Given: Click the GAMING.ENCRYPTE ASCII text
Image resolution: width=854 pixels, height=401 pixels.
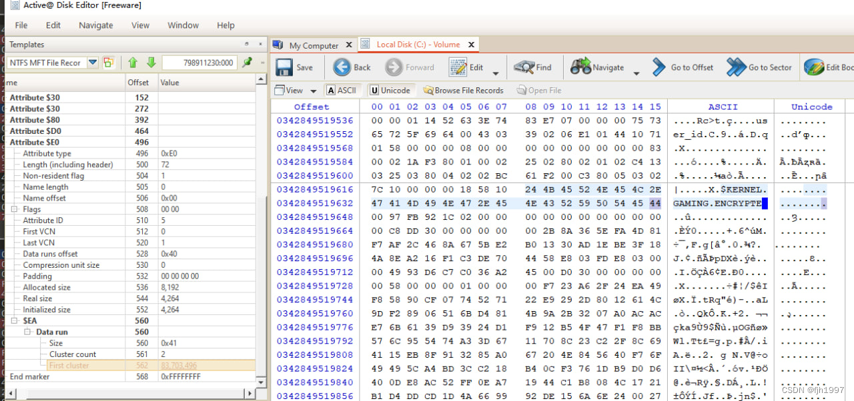Looking at the screenshot, I should [717, 203].
